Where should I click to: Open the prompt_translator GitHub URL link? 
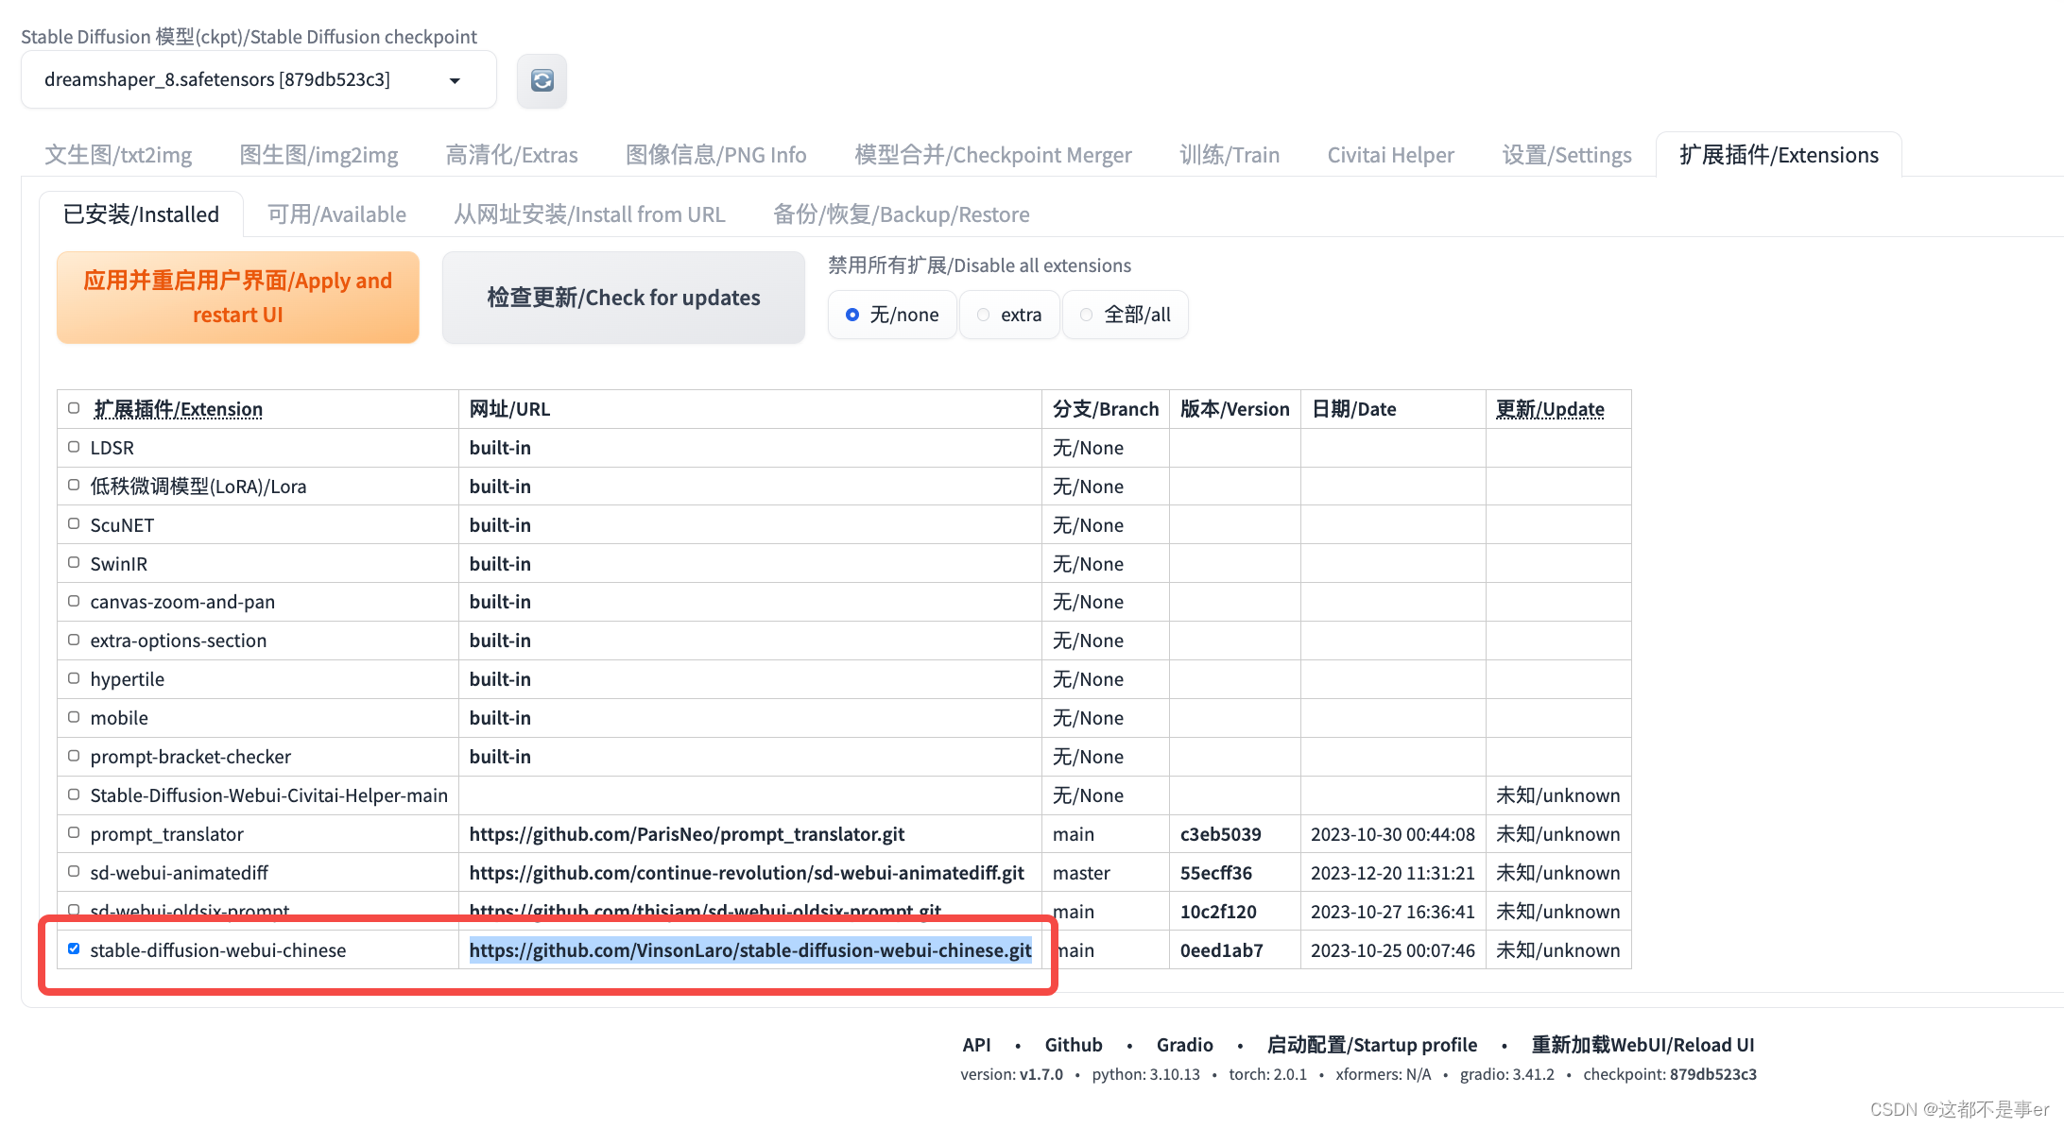click(686, 834)
